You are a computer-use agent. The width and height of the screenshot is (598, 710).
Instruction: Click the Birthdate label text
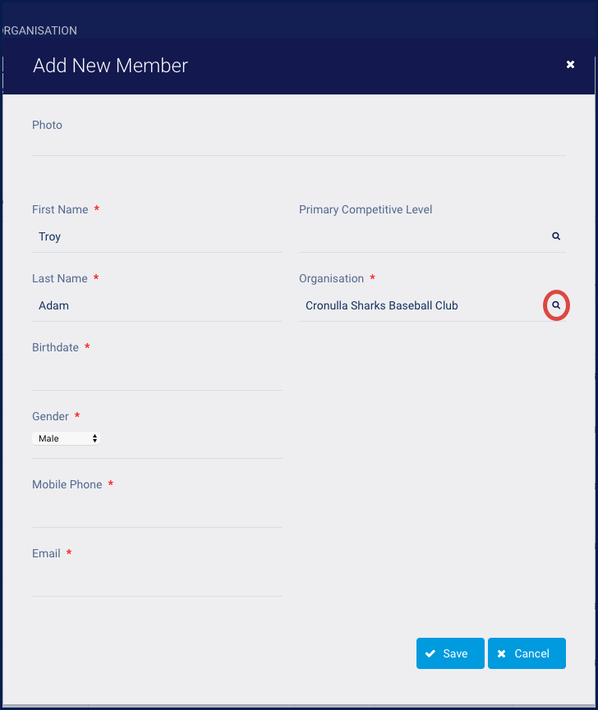click(x=55, y=347)
